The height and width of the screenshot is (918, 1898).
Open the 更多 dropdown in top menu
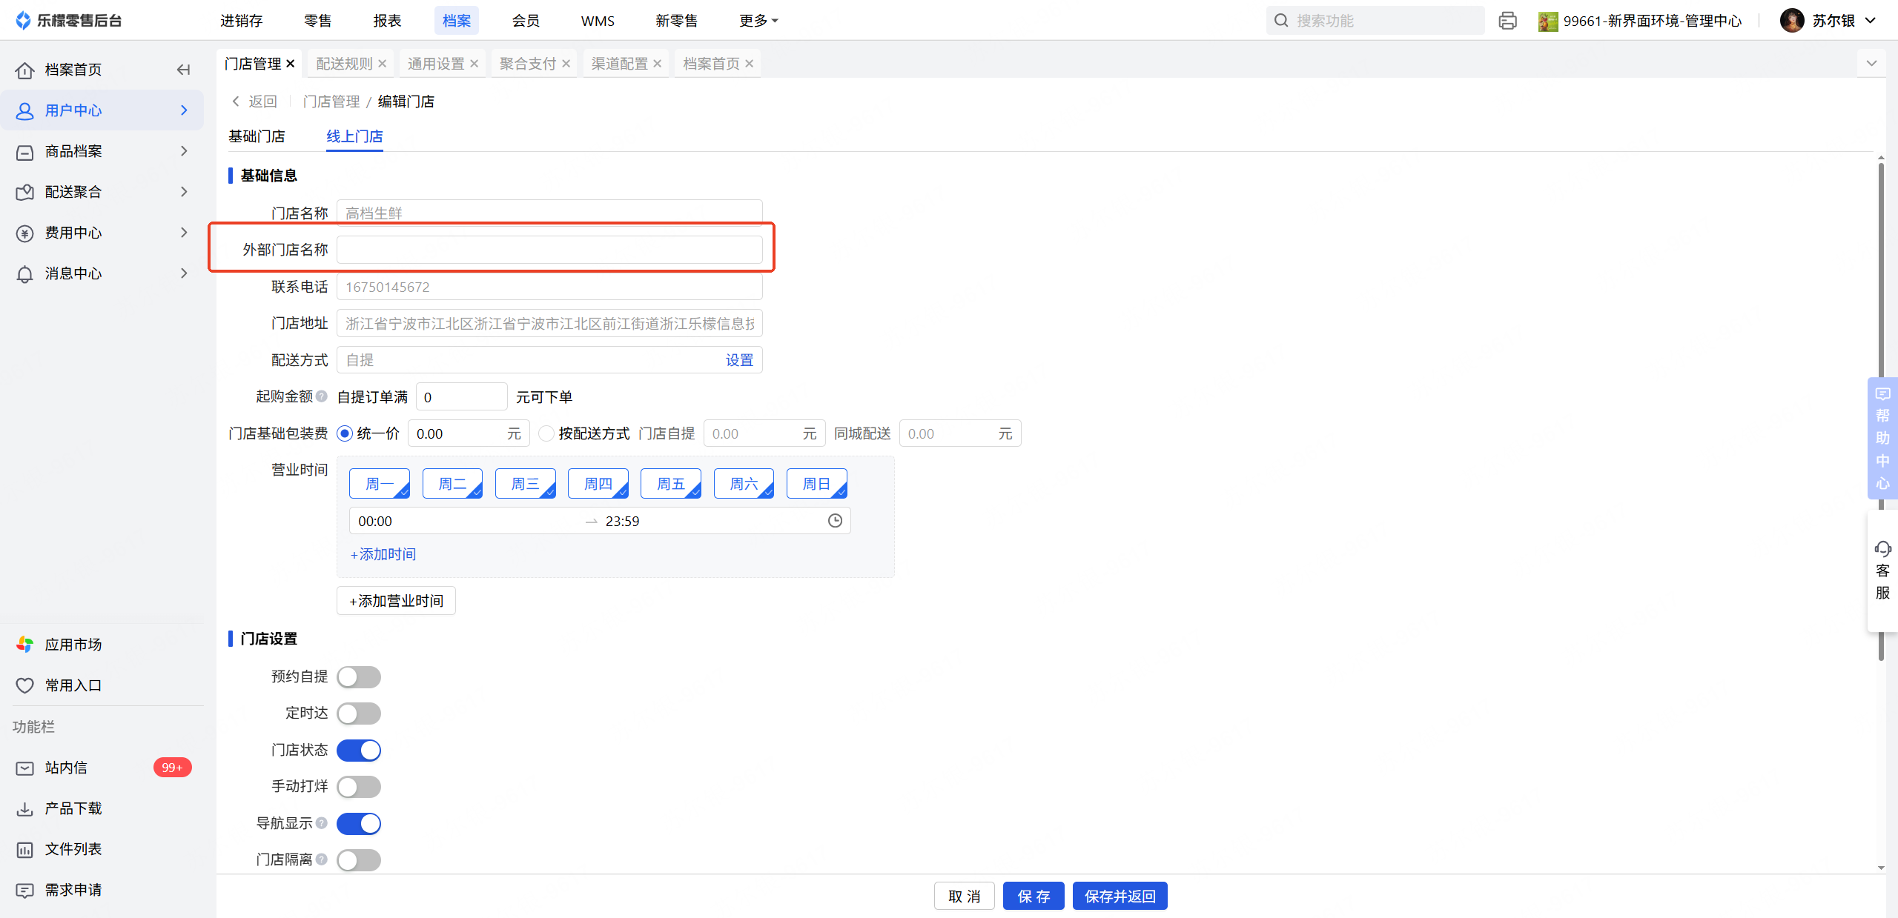point(758,21)
